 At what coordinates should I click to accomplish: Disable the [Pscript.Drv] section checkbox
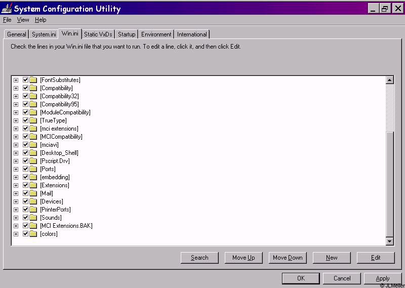pyautogui.click(x=25, y=160)
